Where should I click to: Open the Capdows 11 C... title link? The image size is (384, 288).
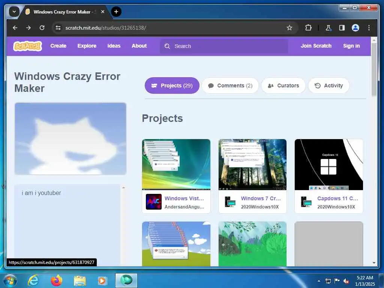[338, 198]
